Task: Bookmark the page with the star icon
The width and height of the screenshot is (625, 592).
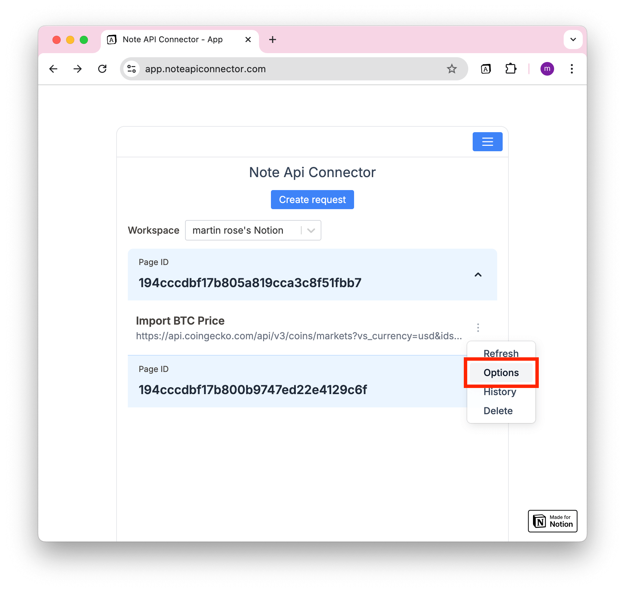Action: coord(452,69)
